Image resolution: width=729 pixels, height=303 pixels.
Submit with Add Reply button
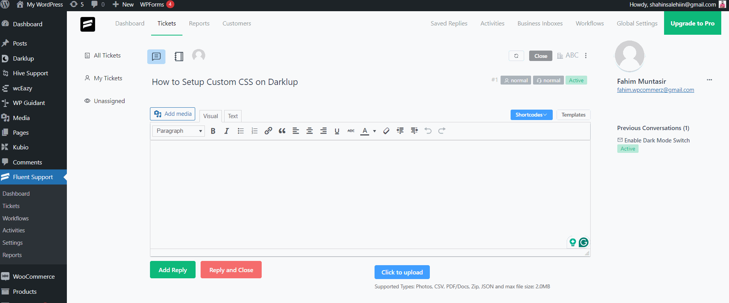tap(173, 270)
